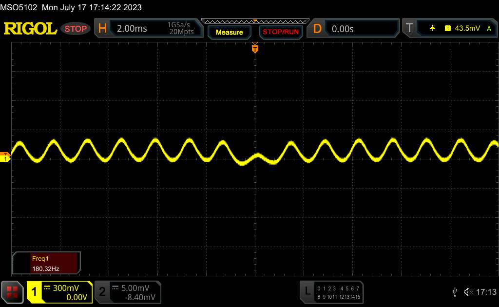499x307 pixels.
Task: Click the channel 1 ground level marker
Action: 5,159
